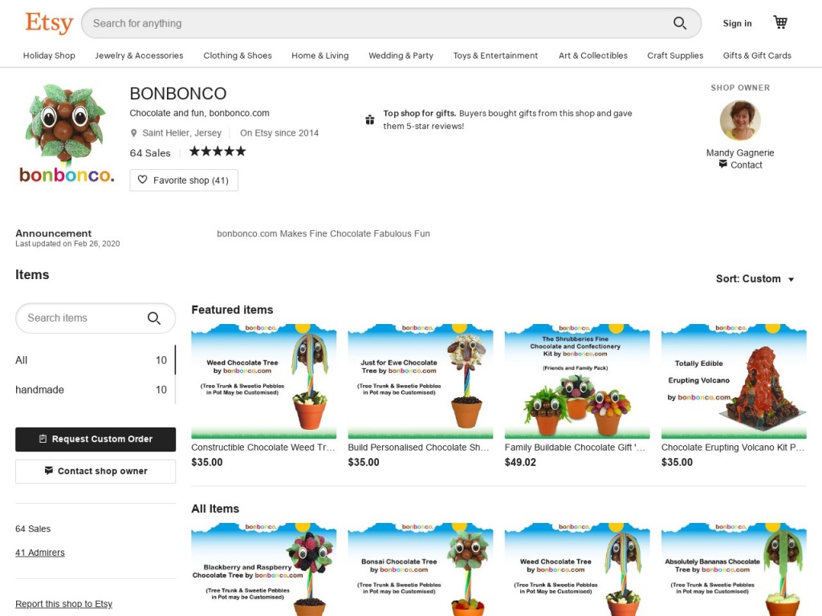This screenshot has height=616, width=822.
Task: Select the Craft Supplies category
Action: (x=674, y=55)
